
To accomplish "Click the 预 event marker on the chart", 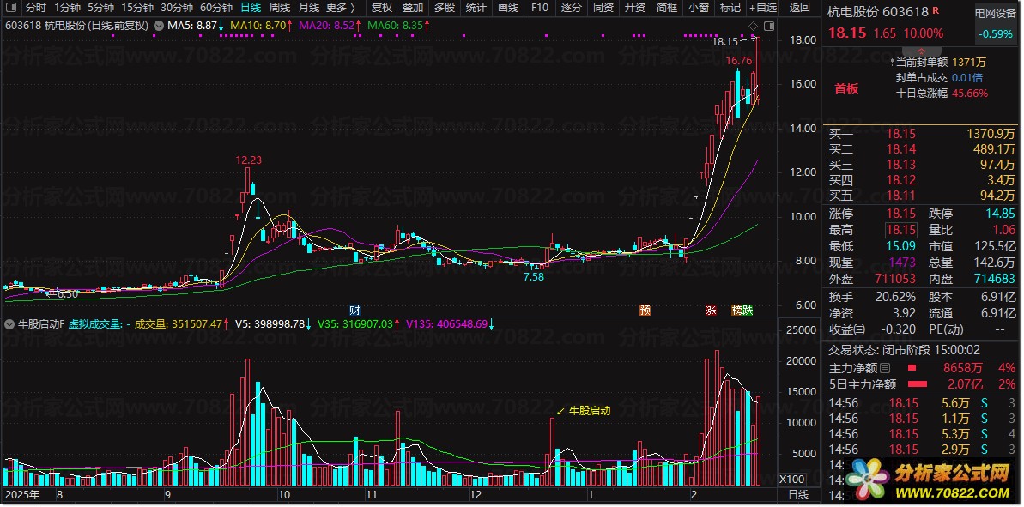I will 645,310.
